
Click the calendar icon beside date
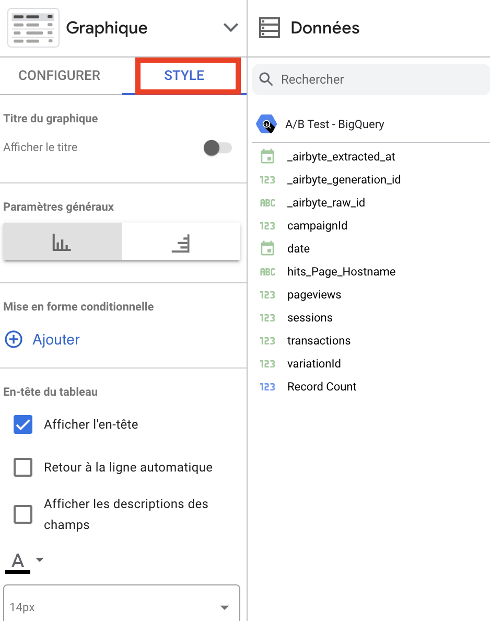(x=267, y=248)
